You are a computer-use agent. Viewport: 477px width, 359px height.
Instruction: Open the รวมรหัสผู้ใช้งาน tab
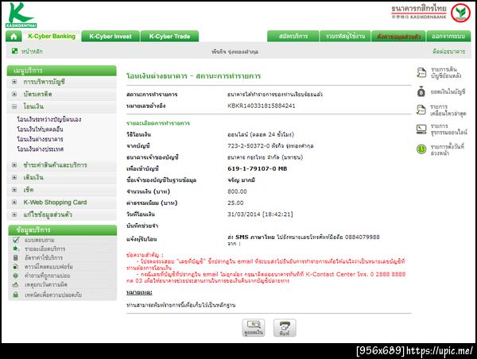(345, 37)
